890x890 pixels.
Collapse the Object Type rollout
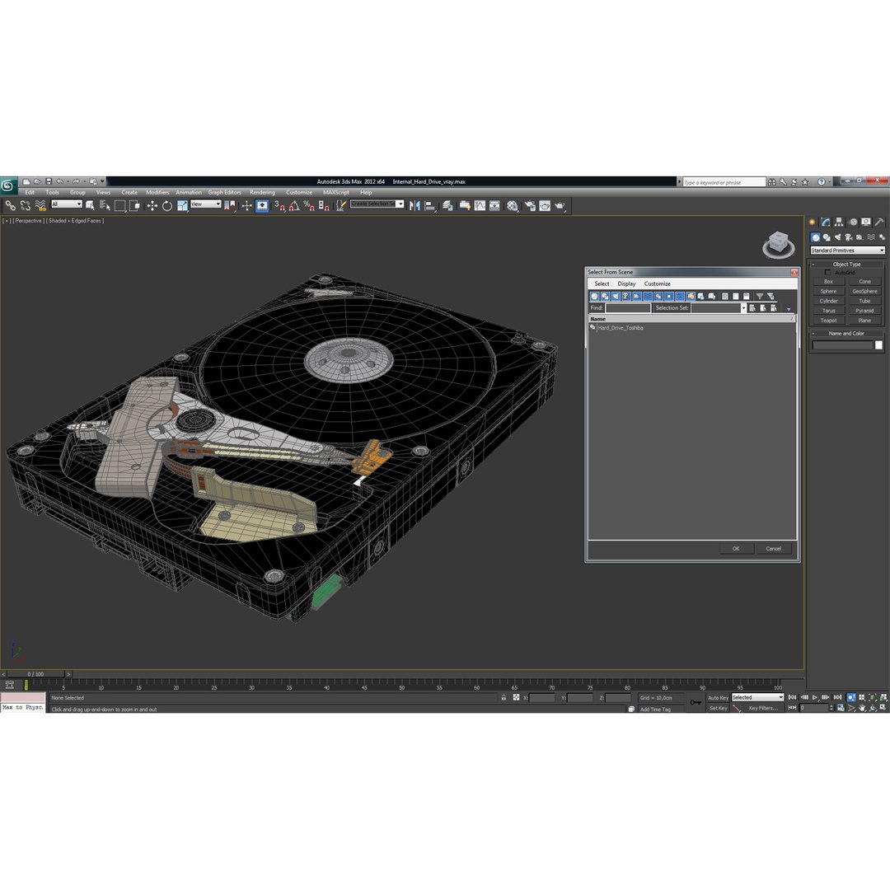pos(846,265)
